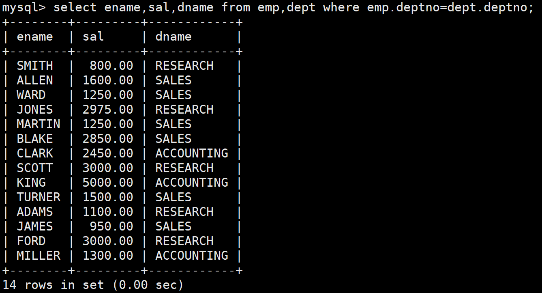The image size is (542, 293).
Task: Click the TURNER employee name
Action: [x=39, y=197]
